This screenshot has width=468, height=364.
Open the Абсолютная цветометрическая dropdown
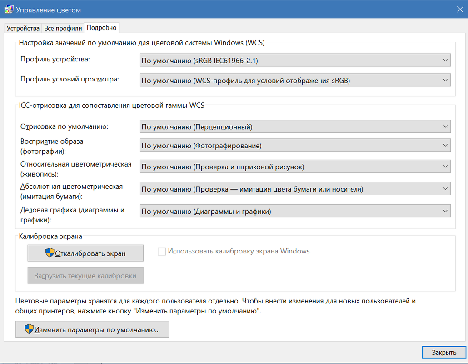click(x=295, y=189)
